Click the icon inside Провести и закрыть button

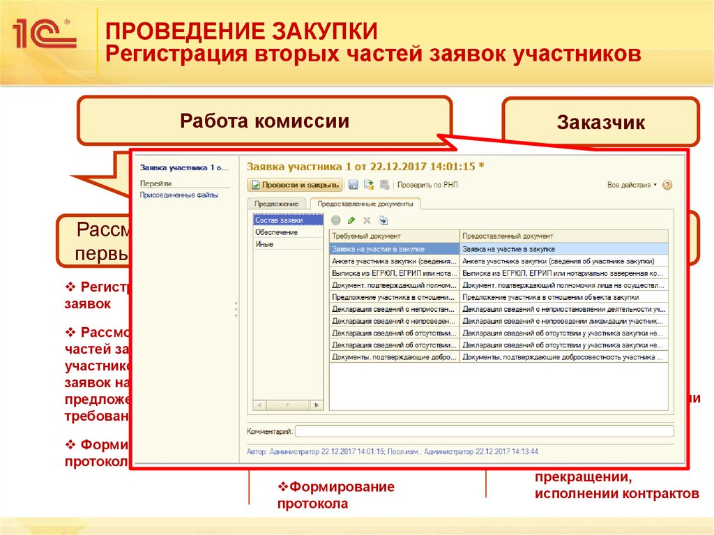tap(257, 184)
